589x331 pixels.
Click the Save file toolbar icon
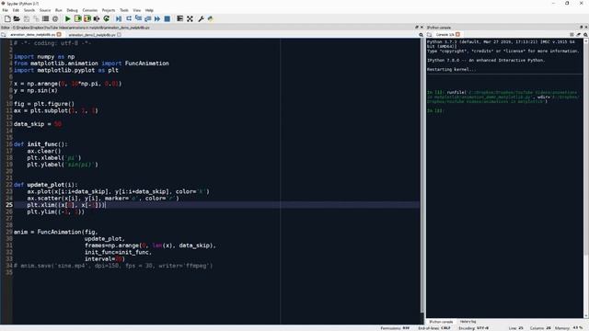[27, 18]
